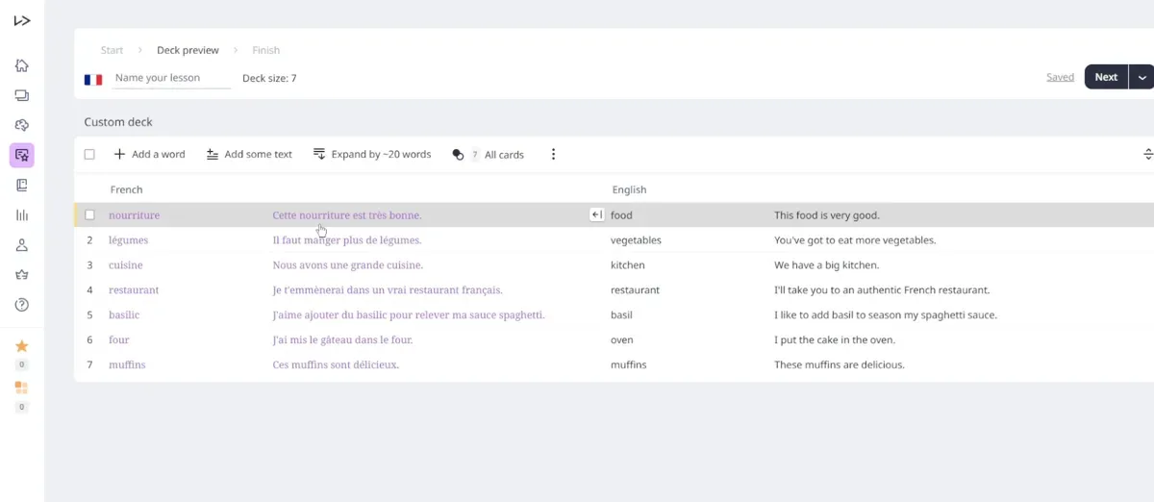Click the collapse/expand arrows at the toolbar's right

1147,154
